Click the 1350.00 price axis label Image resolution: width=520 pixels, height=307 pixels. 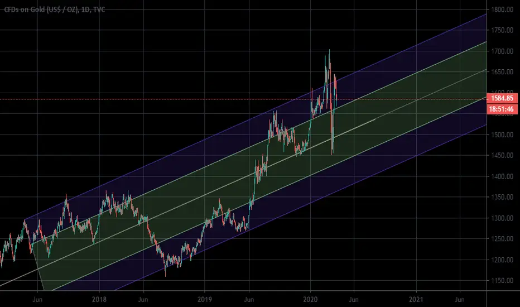(x=502, y=197)
